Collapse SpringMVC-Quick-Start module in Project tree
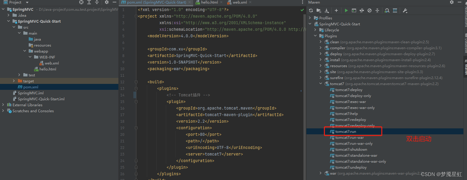The height and width of the screenshot is (180, 467). point(9,21)
